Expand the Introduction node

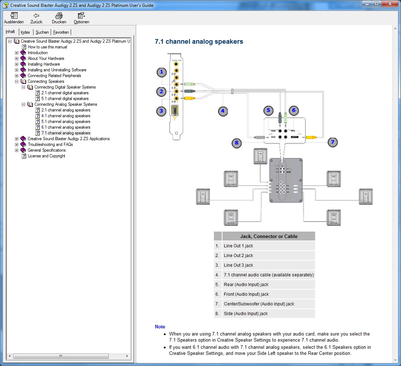point(16,53)
